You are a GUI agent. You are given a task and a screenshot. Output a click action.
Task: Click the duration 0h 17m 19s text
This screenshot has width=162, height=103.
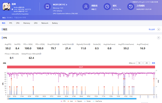click(117, 9)
